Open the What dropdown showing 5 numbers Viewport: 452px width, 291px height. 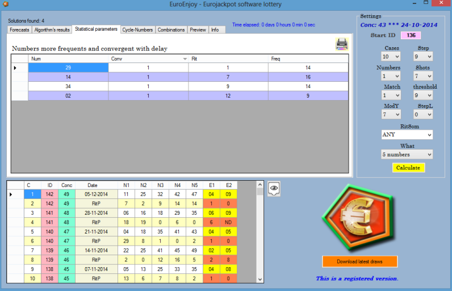[407, 155]
